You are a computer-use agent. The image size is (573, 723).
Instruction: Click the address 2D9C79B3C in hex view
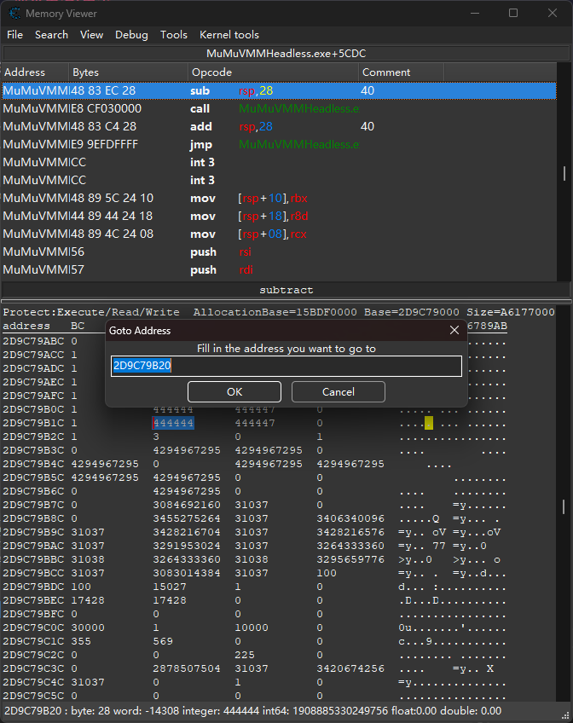point(33,450)
